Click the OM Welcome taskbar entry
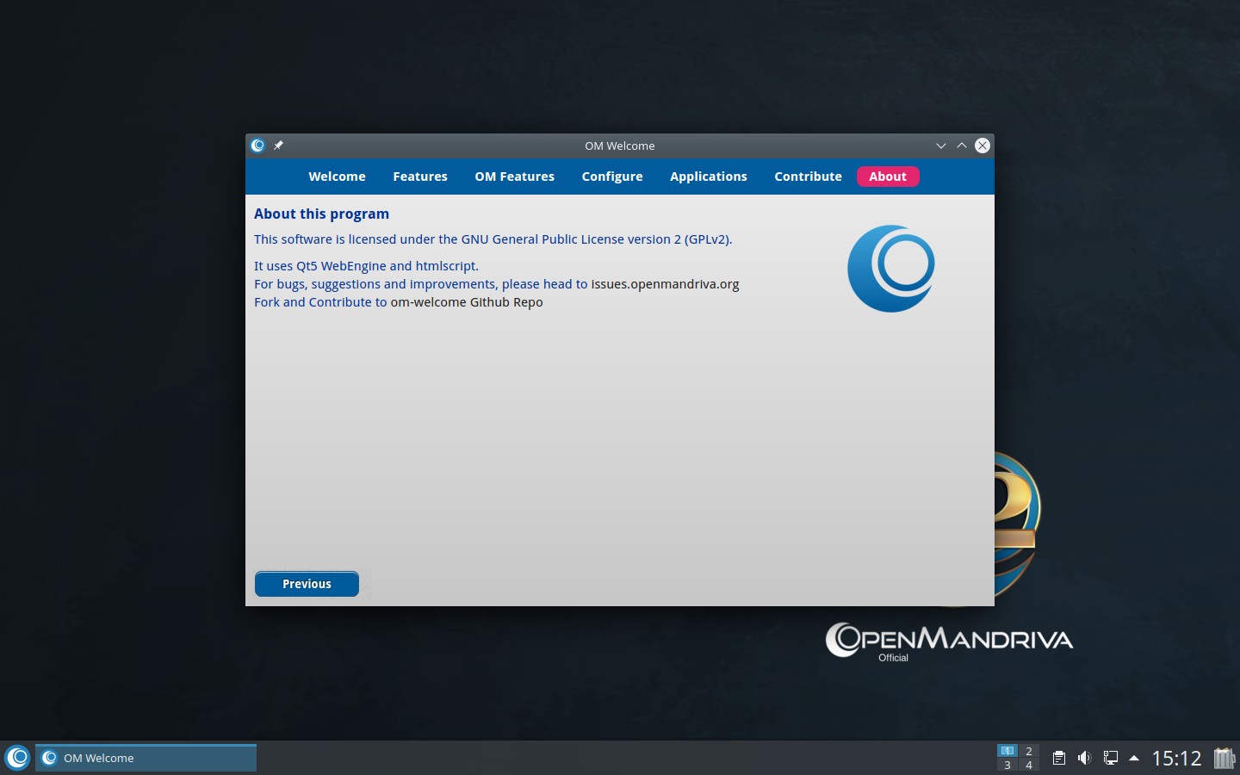 [146, 758]
